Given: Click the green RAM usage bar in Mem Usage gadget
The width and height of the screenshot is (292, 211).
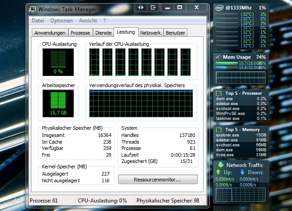Looking at the screenshot, I should point(226,63).
